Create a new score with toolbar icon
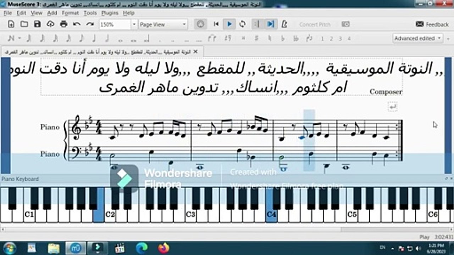 pos(11,24)
